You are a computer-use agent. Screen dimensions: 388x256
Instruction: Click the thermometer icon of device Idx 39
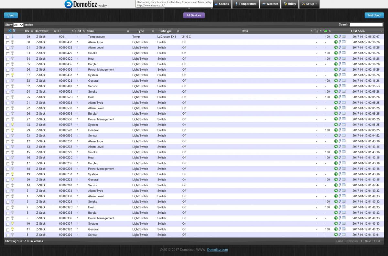tap(13, 36)
